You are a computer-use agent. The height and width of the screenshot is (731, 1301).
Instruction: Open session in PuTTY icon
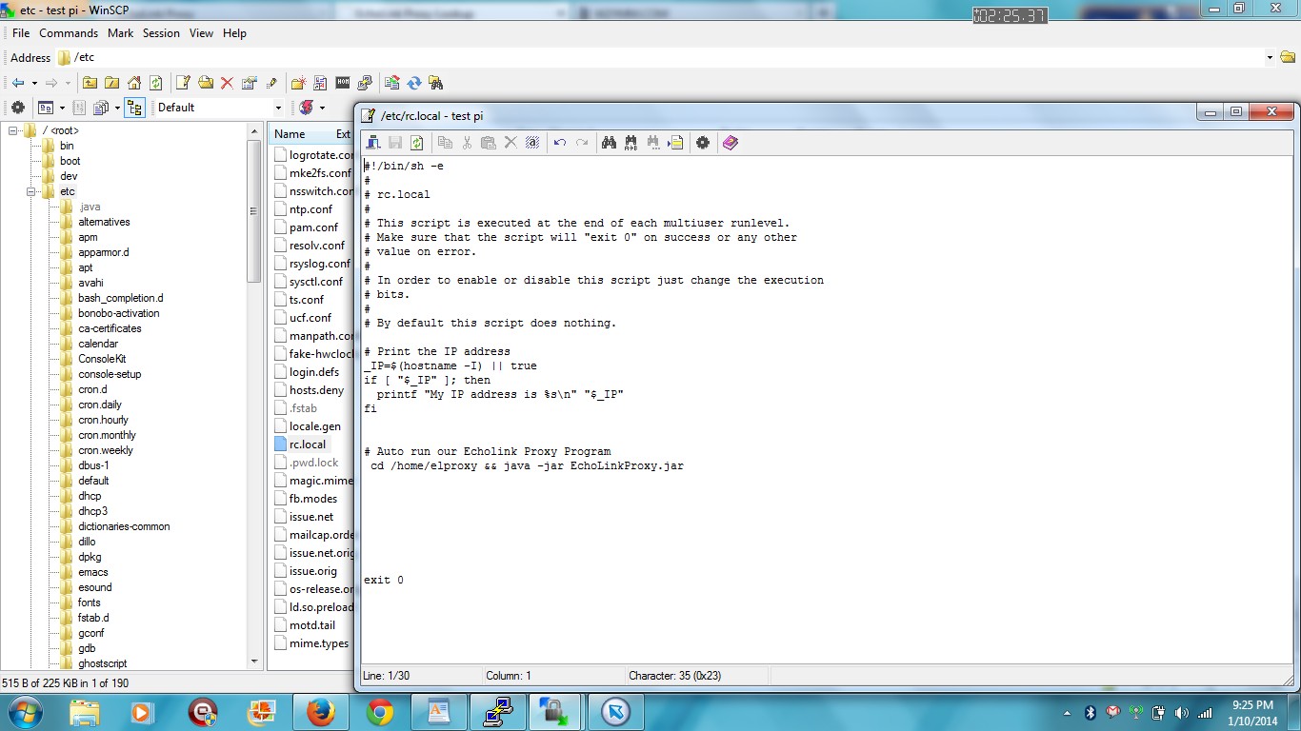365,83
